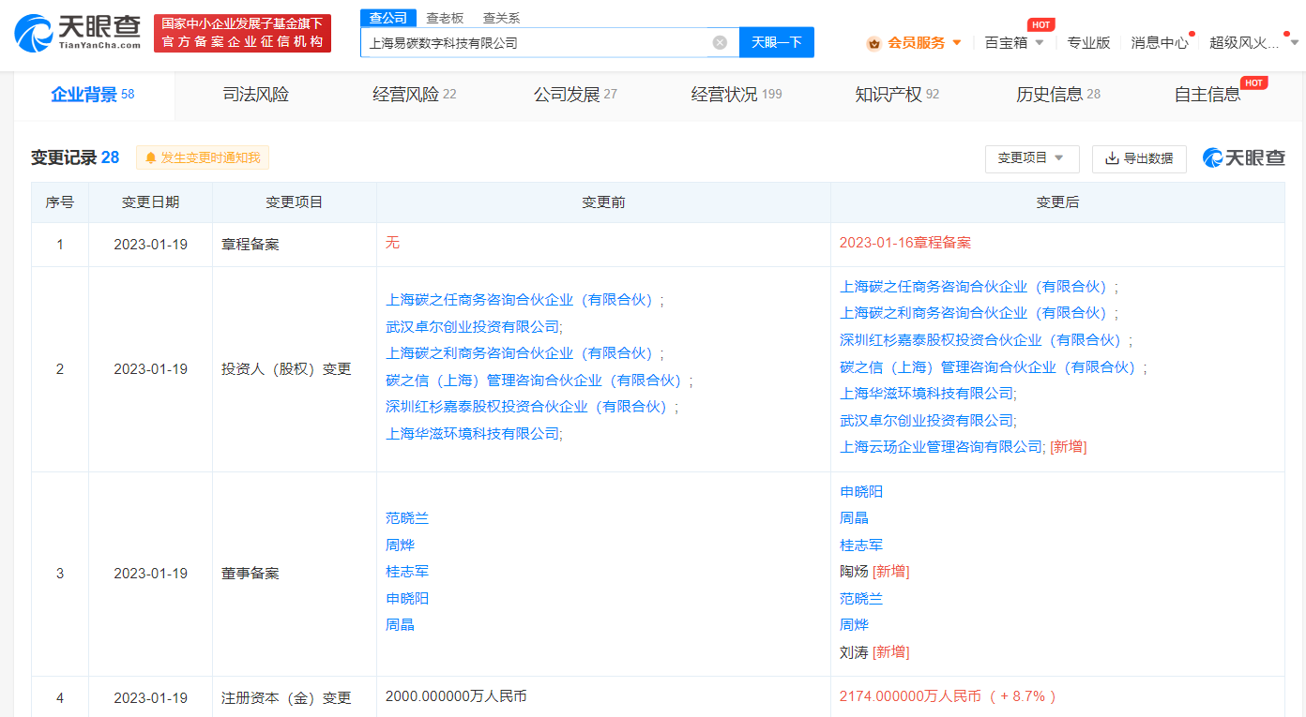Open the 经营状况 tab
Viewport: 1306px width, 717px height.
coord(736,95)
